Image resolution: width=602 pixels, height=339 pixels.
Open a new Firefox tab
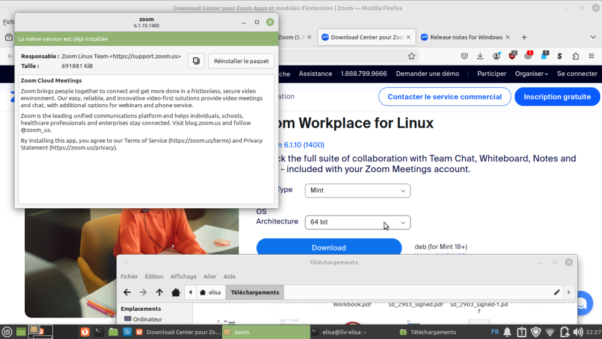coord(524,37)
